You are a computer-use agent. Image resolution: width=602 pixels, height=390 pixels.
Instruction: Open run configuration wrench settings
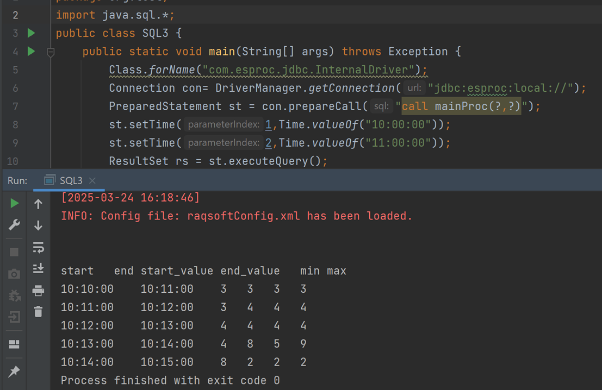(x=15, y=225)
